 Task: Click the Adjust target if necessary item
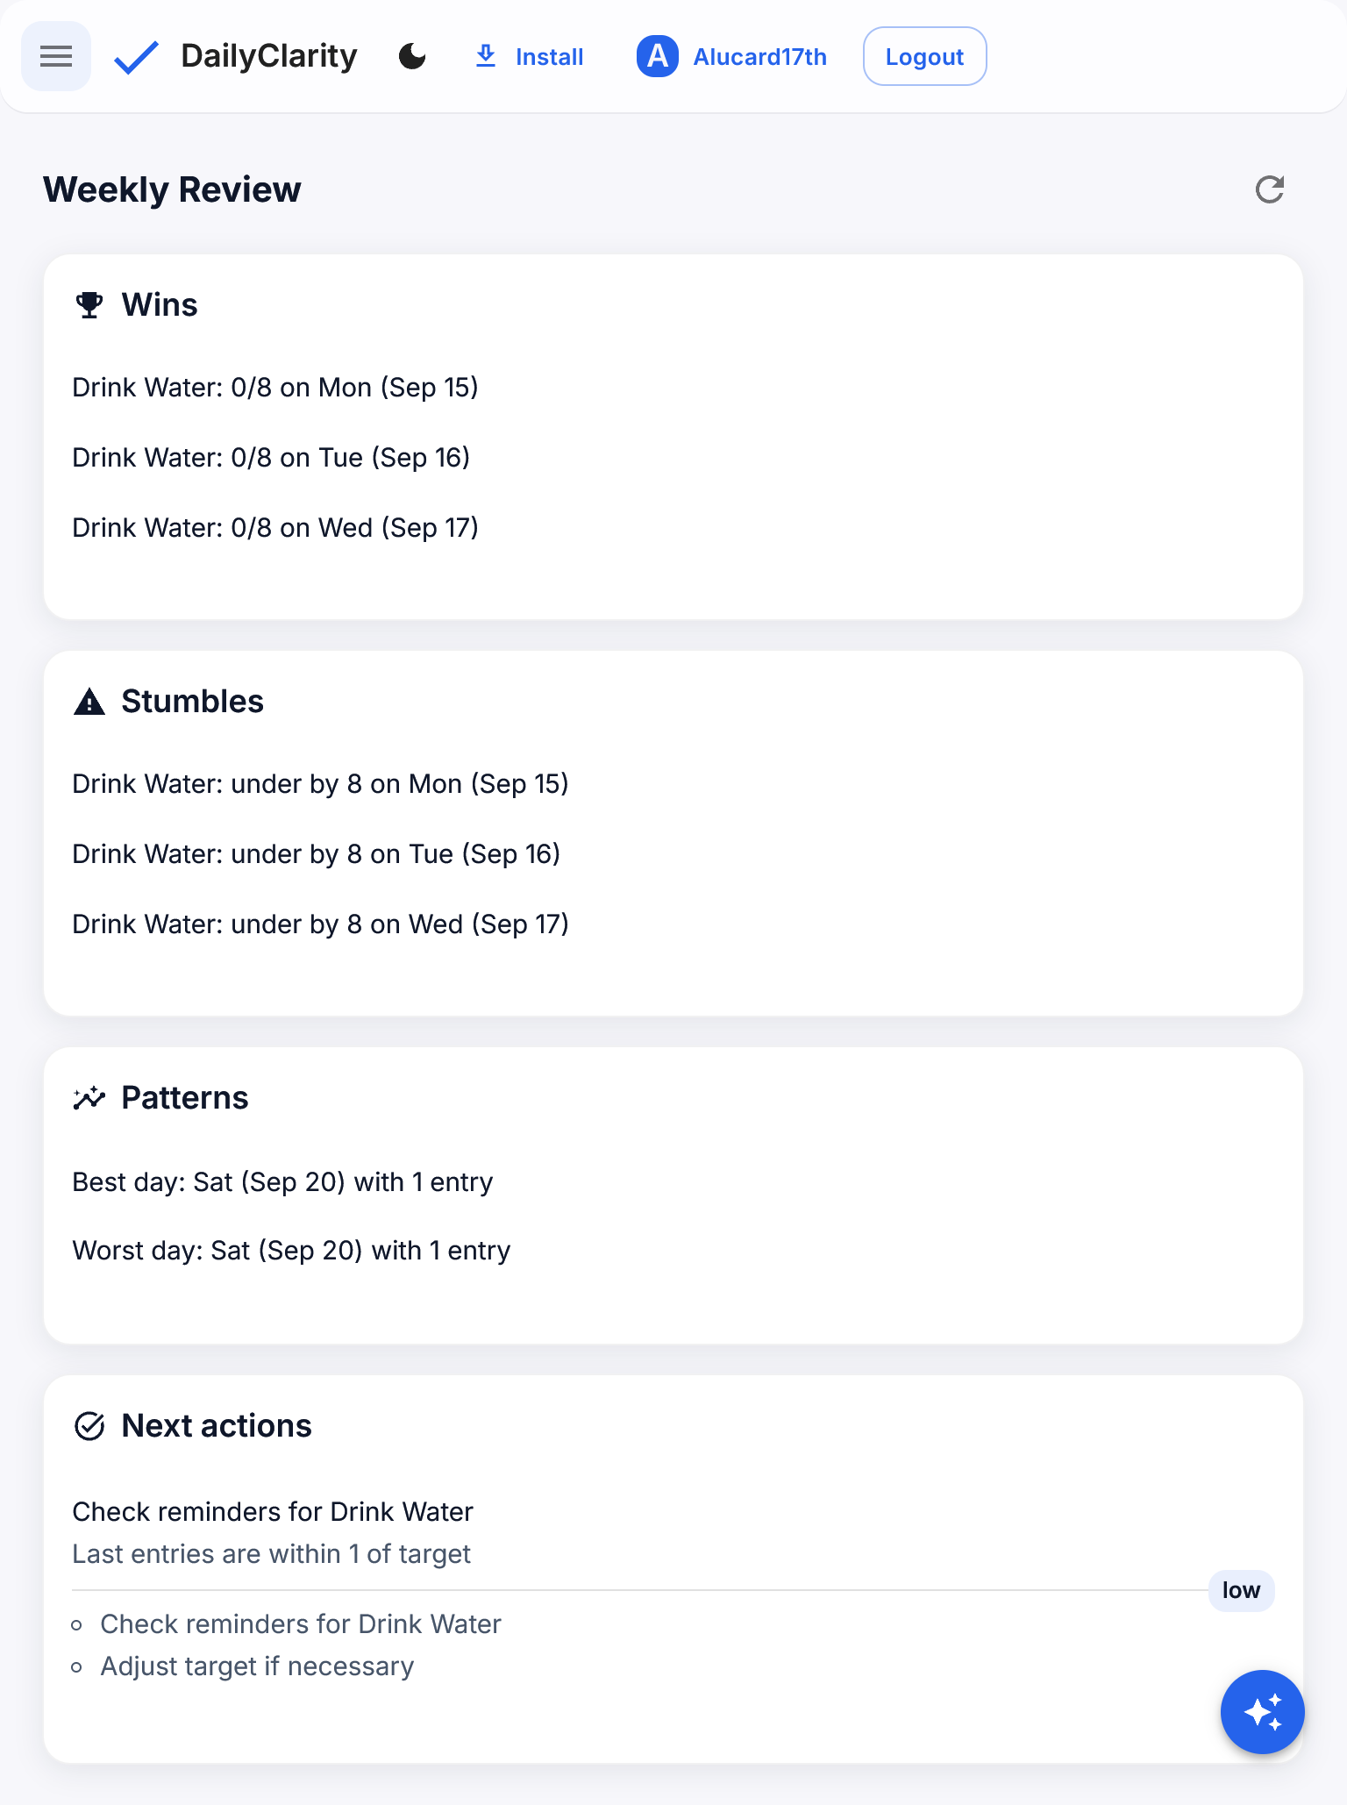(257, 1666)
